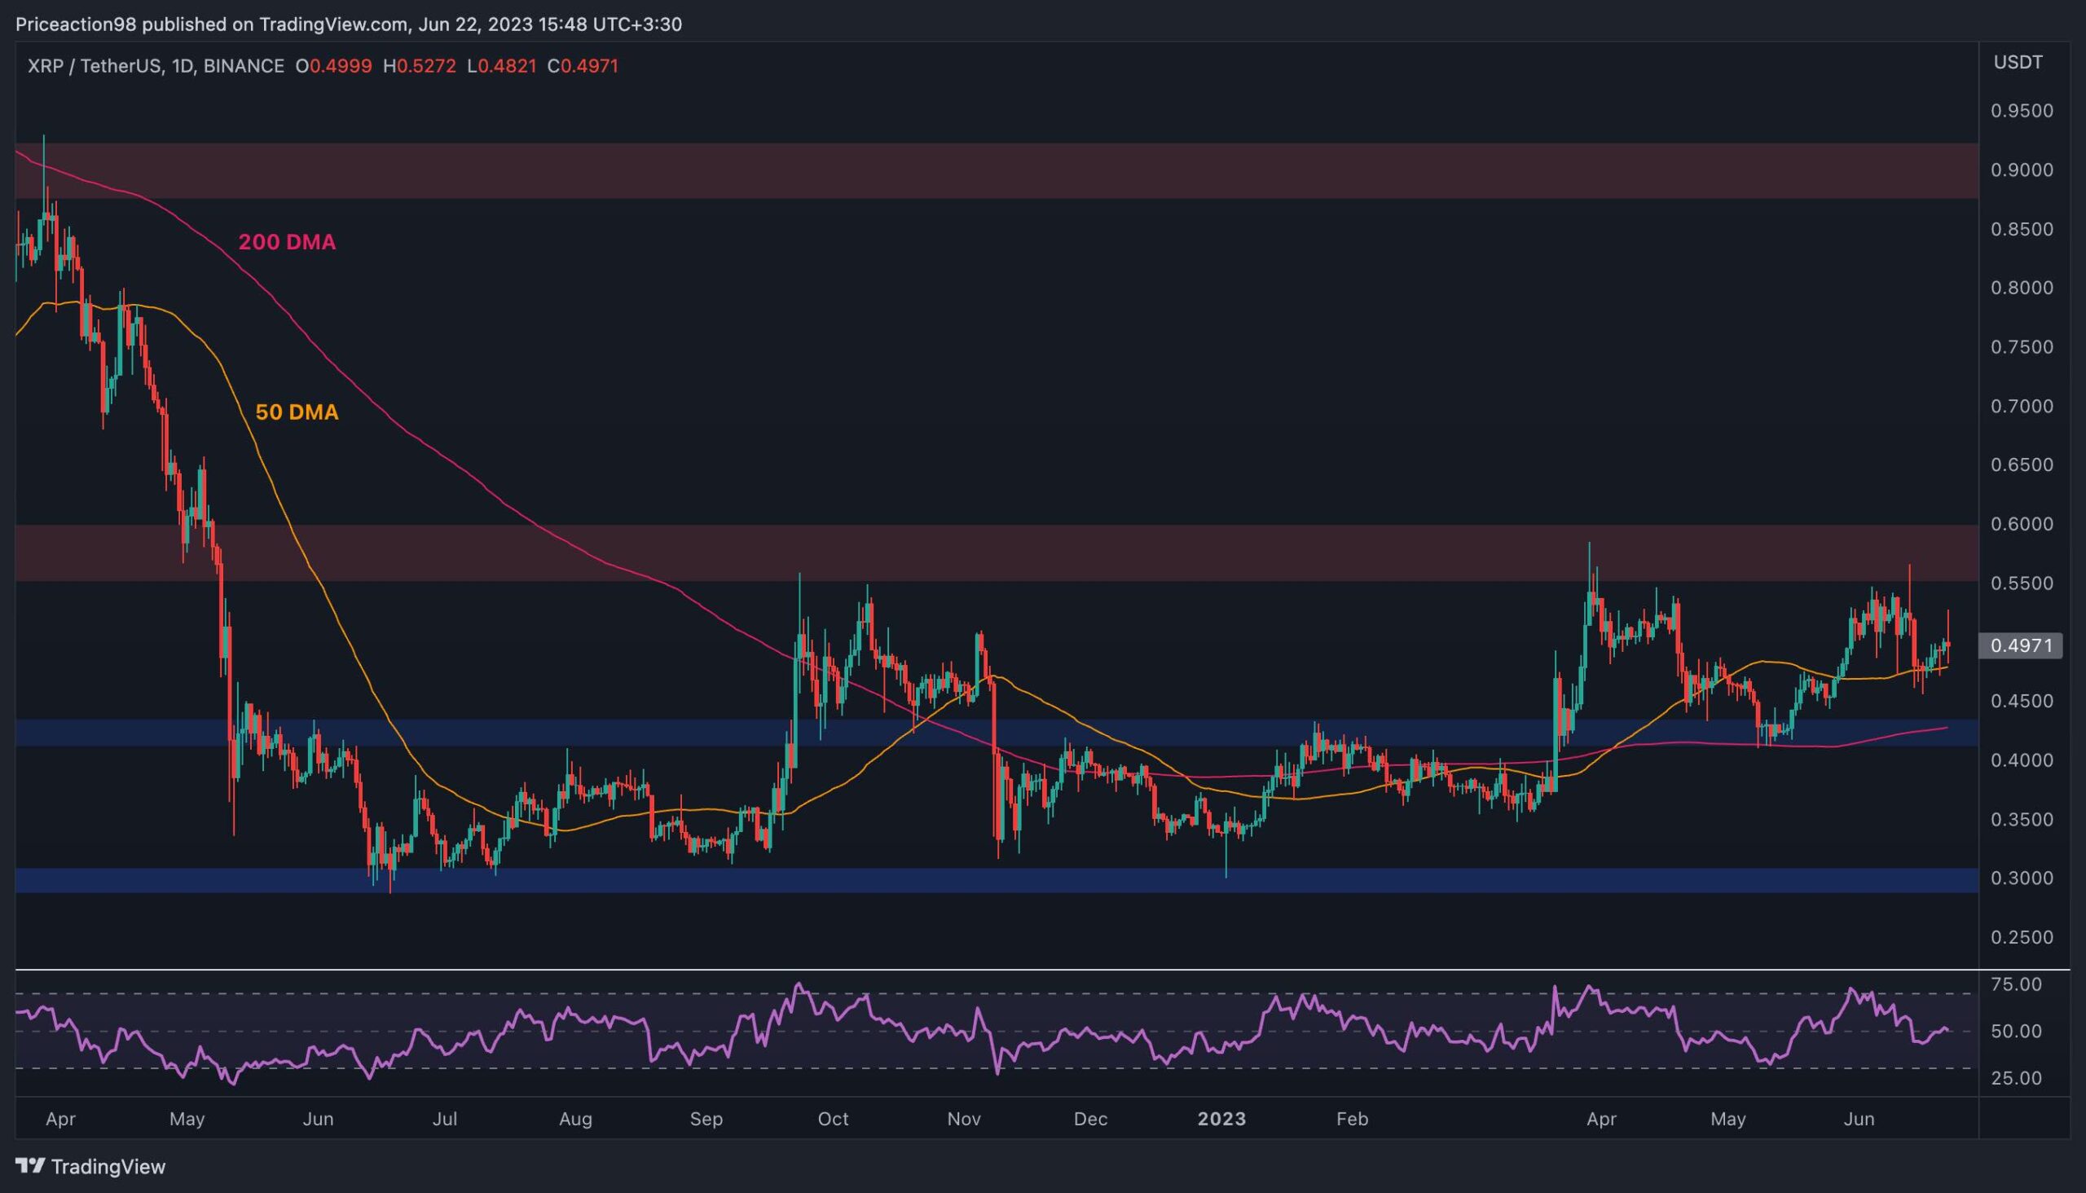Open the open value O0.4999 in legend

[x=335, y=67]
